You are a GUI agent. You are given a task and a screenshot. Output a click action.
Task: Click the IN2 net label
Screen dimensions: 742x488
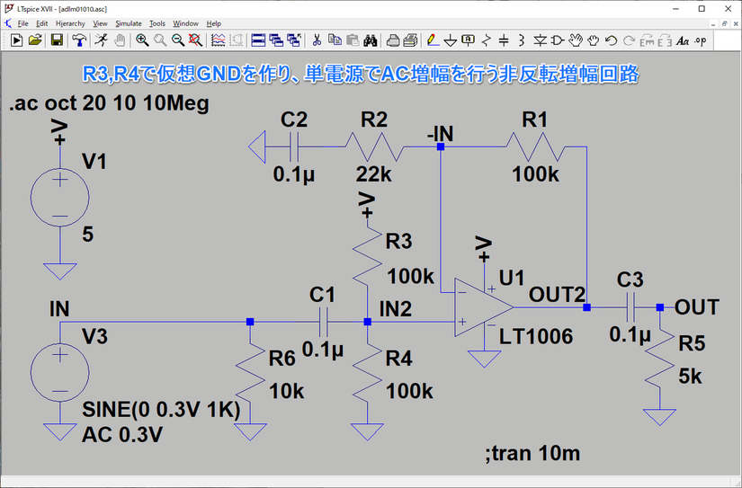point(396,309)
